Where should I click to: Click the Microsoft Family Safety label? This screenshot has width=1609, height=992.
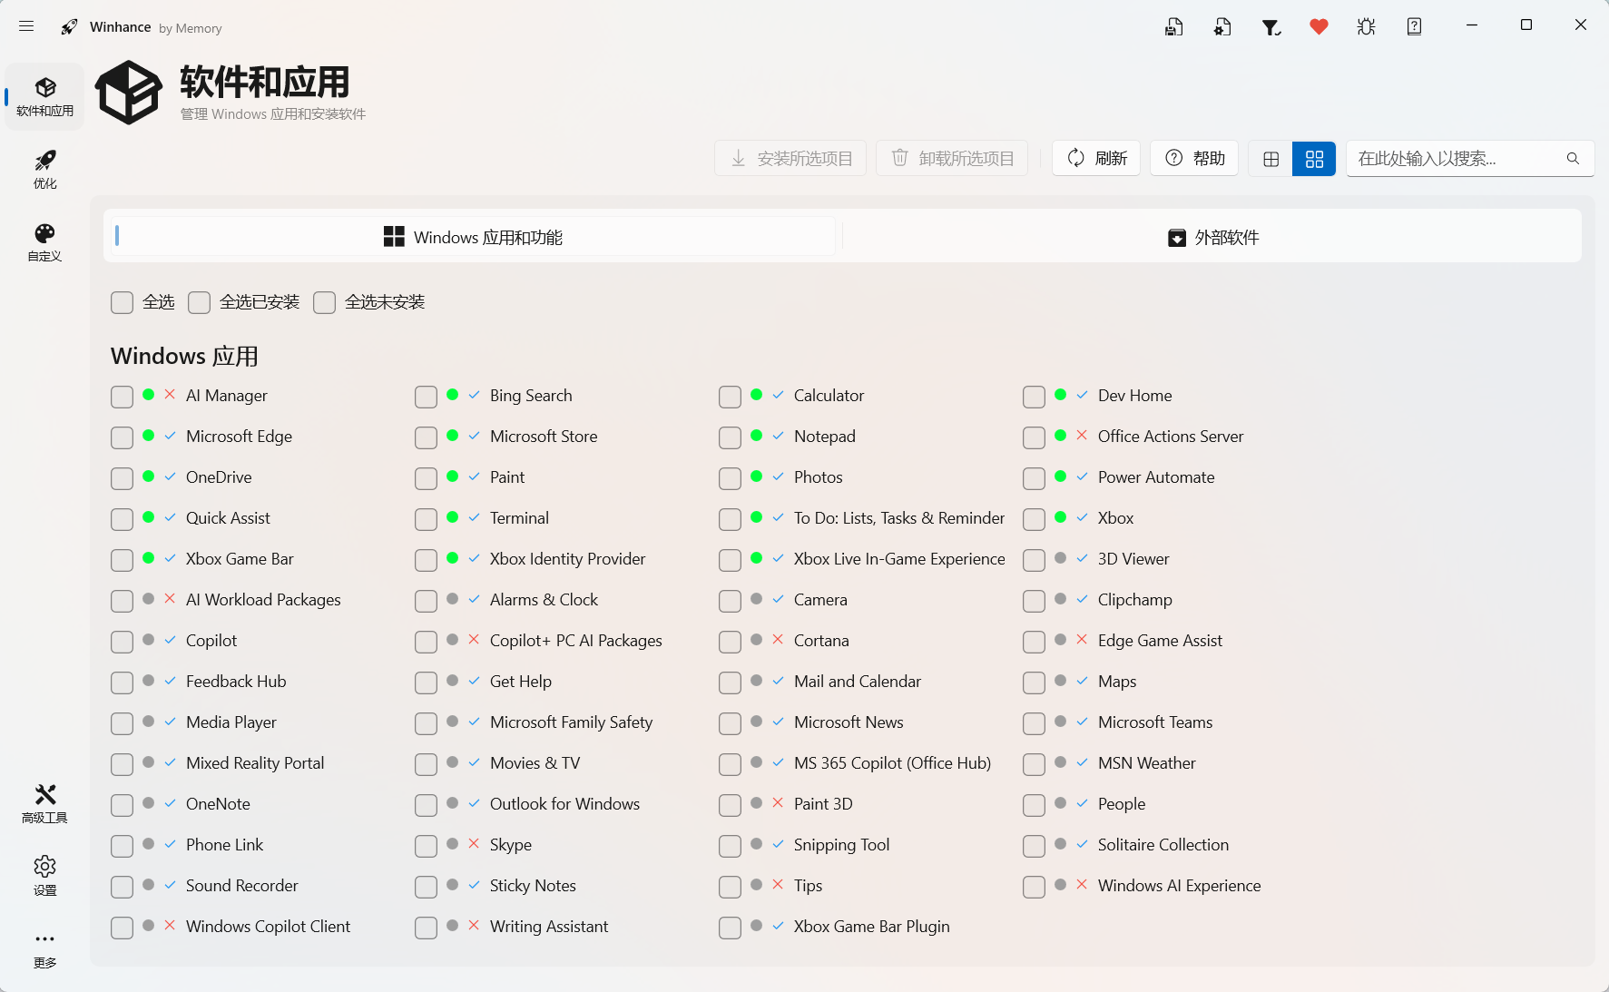click(571, 722)
